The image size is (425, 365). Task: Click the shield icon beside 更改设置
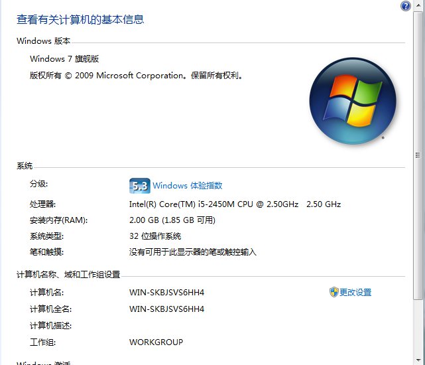pyautogui.click(x=334, y=292)
